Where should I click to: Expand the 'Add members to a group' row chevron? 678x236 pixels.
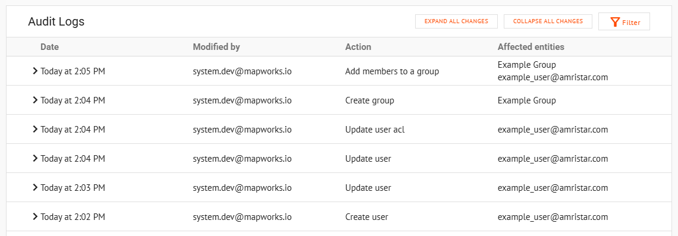click(x=36, y=71)
